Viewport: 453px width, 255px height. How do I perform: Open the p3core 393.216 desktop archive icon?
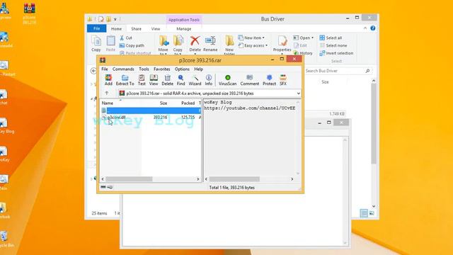point(30,13)
